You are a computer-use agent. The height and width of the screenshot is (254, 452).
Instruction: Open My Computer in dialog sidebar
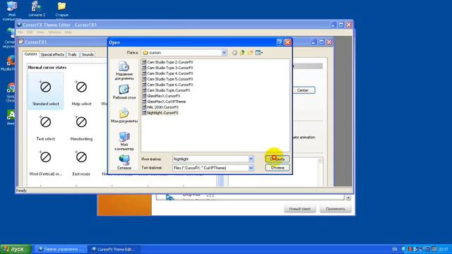pyautogui.click(x=124, y=141)
